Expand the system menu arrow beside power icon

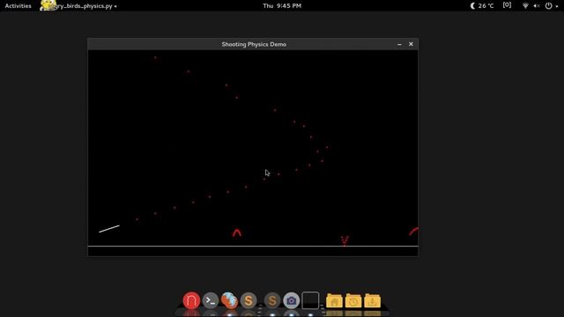557,6
